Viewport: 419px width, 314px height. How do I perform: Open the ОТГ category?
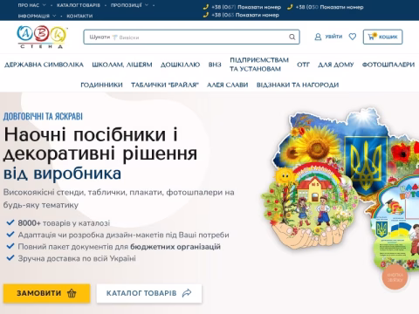click(303, 65)
